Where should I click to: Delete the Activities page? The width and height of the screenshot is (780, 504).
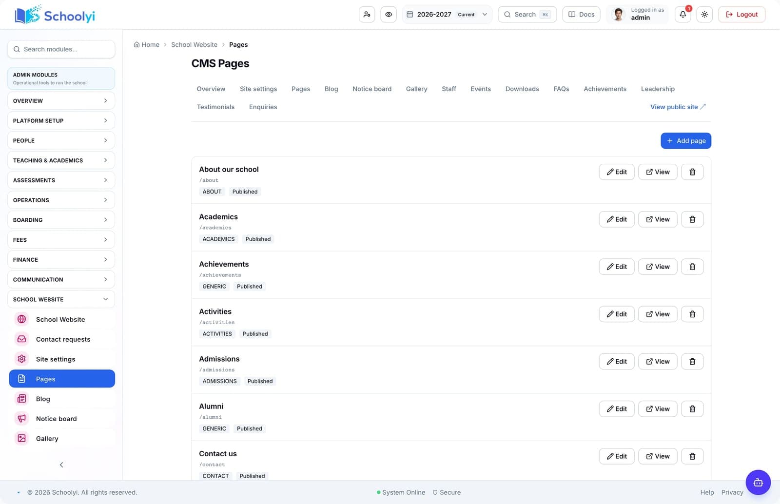692,314
